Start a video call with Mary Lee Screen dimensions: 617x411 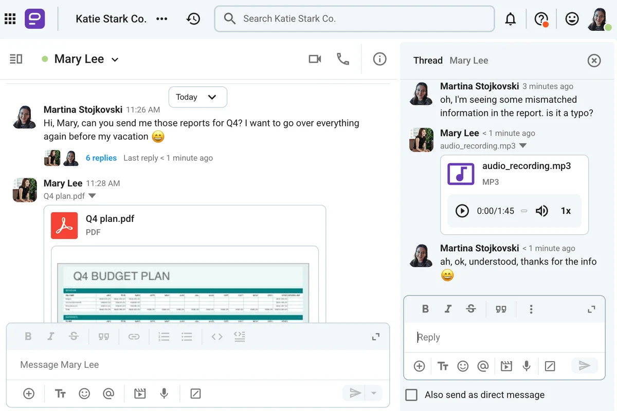tap(315, 59)
